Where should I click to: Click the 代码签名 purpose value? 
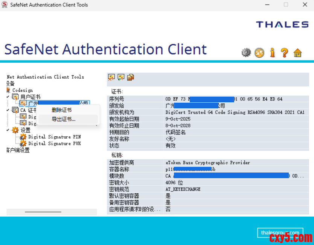pyautogui.click(x=175, y=133)
